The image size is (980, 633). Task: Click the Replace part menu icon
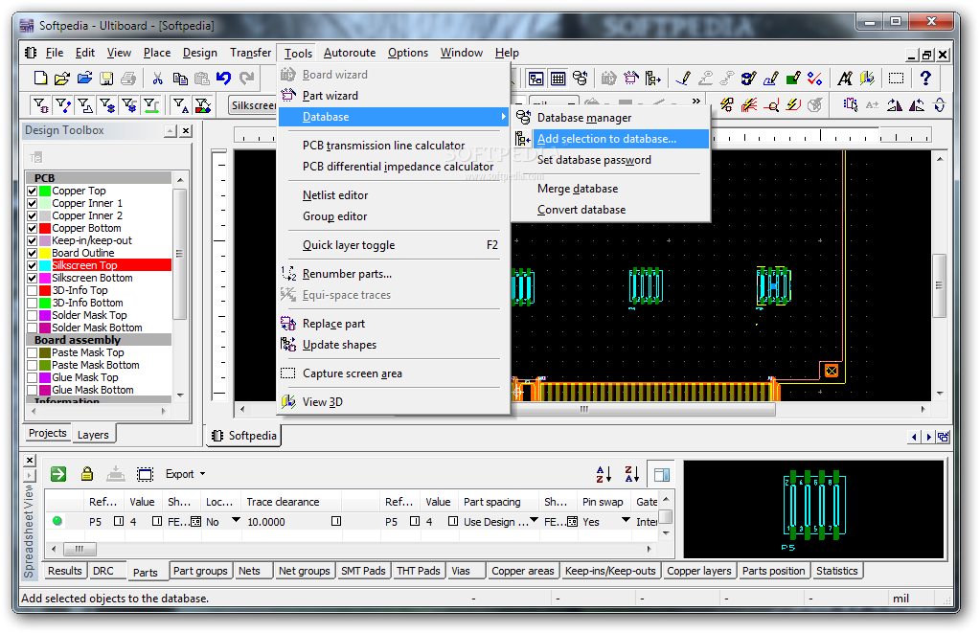click(x=288, y=323)
